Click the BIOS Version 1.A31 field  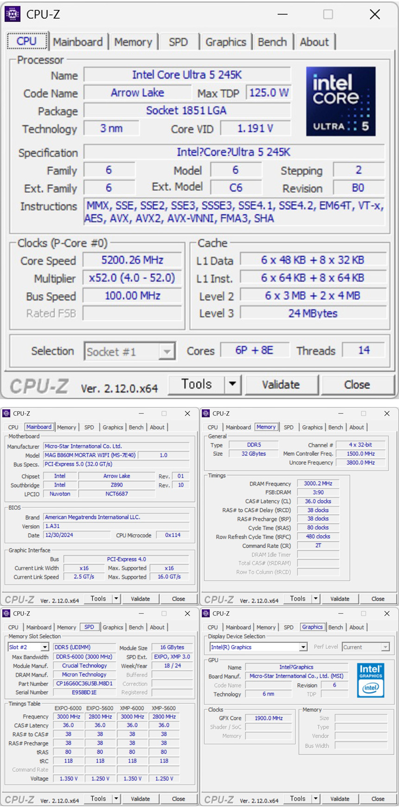tap(116, 526)
